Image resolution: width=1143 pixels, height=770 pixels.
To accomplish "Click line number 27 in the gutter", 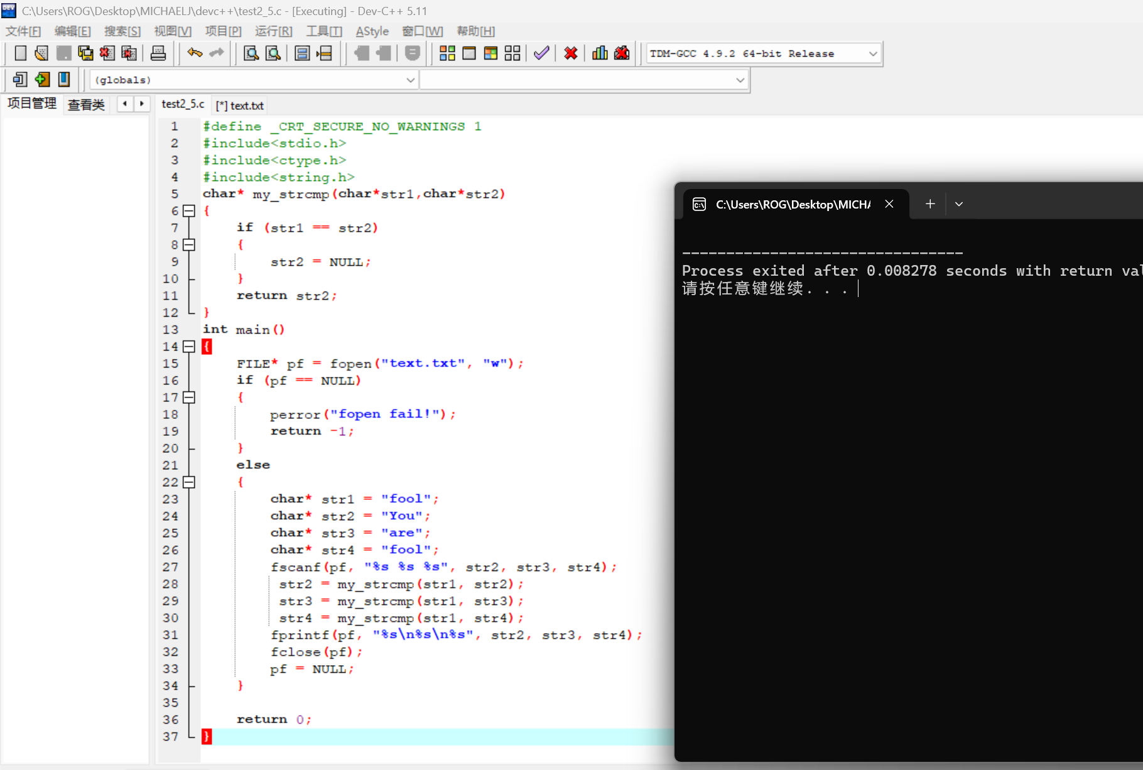I will click(x=170, y=567).
